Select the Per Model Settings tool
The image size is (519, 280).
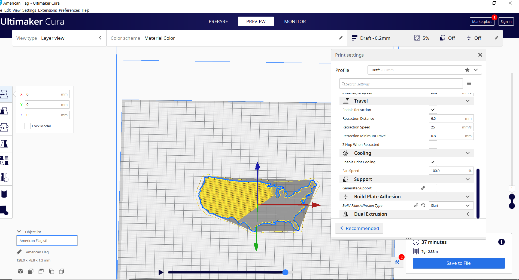4,161
